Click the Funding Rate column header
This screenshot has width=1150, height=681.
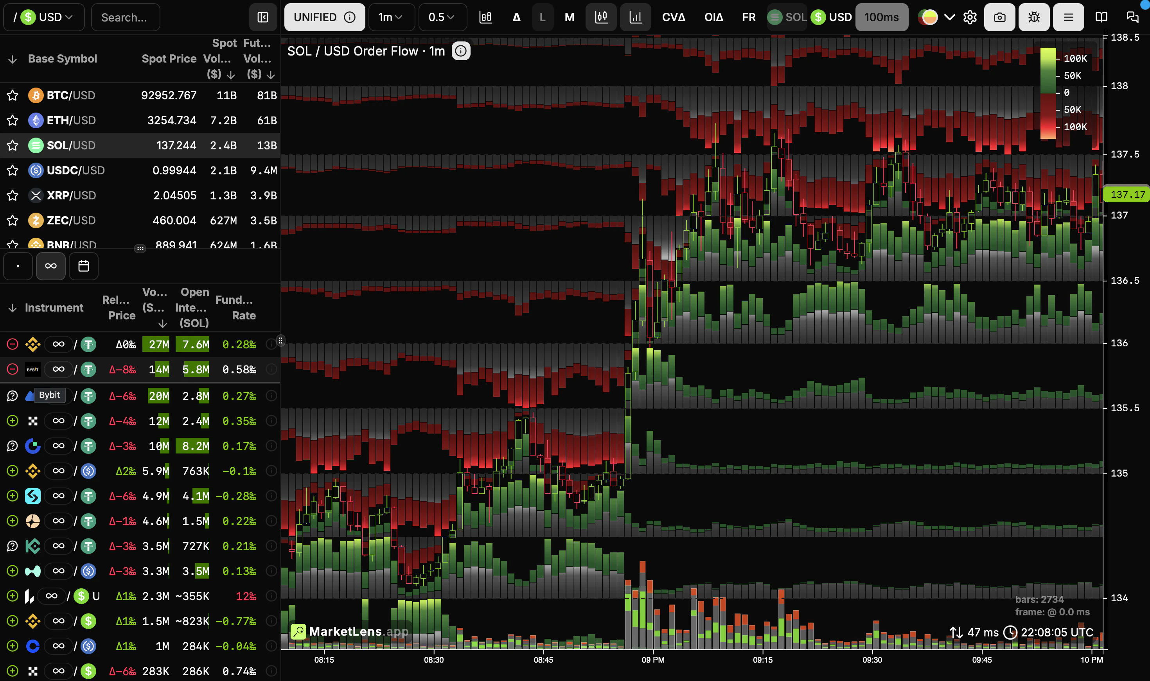coord(234,307)
